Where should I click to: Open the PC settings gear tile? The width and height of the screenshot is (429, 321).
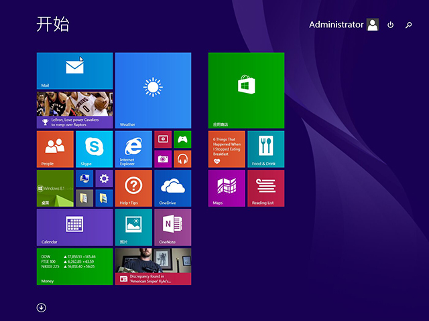tap(104, 179)
